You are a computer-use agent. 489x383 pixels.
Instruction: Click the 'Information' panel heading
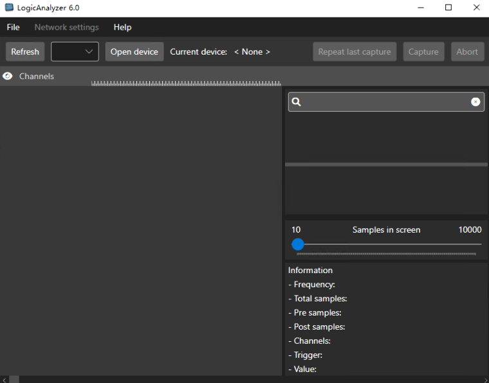tap(310, 271)
